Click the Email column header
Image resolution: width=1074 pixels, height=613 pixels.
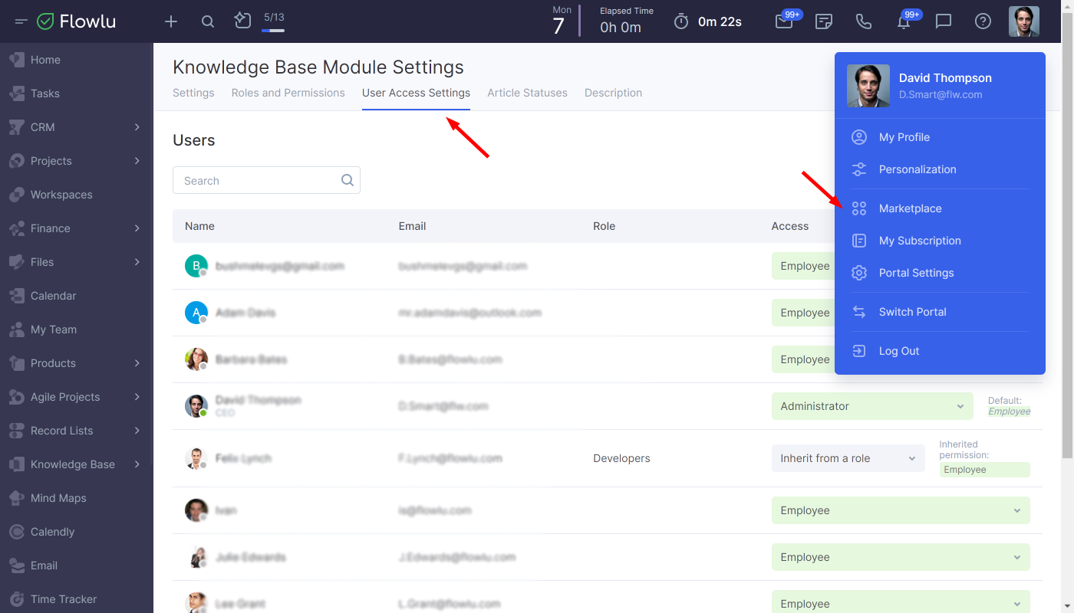pos(412,226)
